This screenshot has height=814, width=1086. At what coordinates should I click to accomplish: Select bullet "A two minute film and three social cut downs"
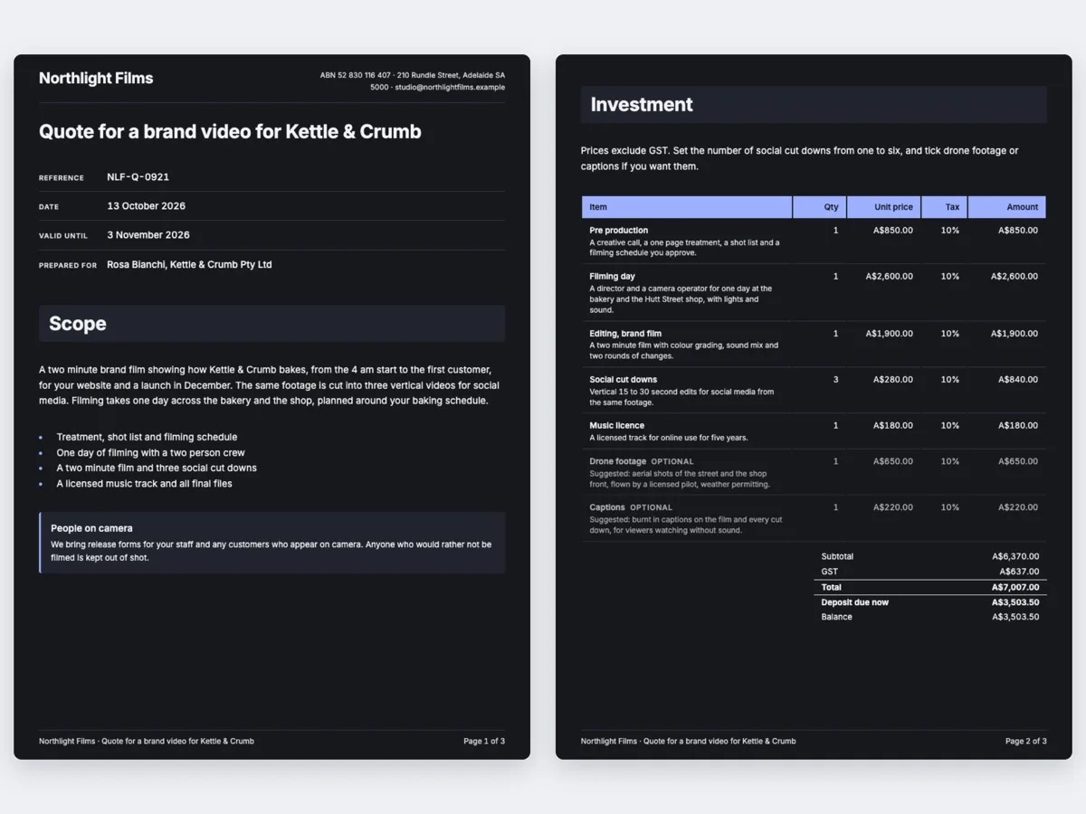point(157,468)
